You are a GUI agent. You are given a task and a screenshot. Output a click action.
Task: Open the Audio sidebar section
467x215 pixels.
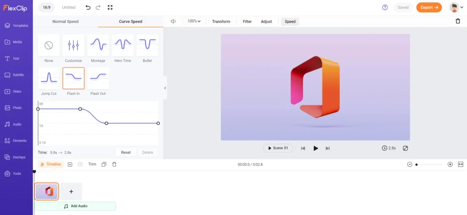(x=13, y=124)
